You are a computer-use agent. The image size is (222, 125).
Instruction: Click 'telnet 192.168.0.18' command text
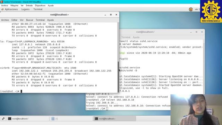[x=120, y=100]
